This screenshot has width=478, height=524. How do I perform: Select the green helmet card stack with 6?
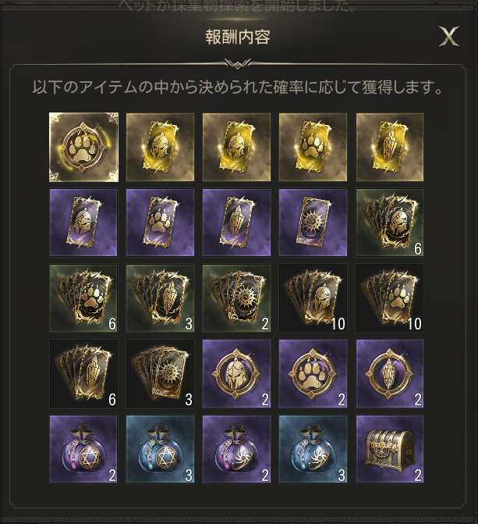point(390,223)
